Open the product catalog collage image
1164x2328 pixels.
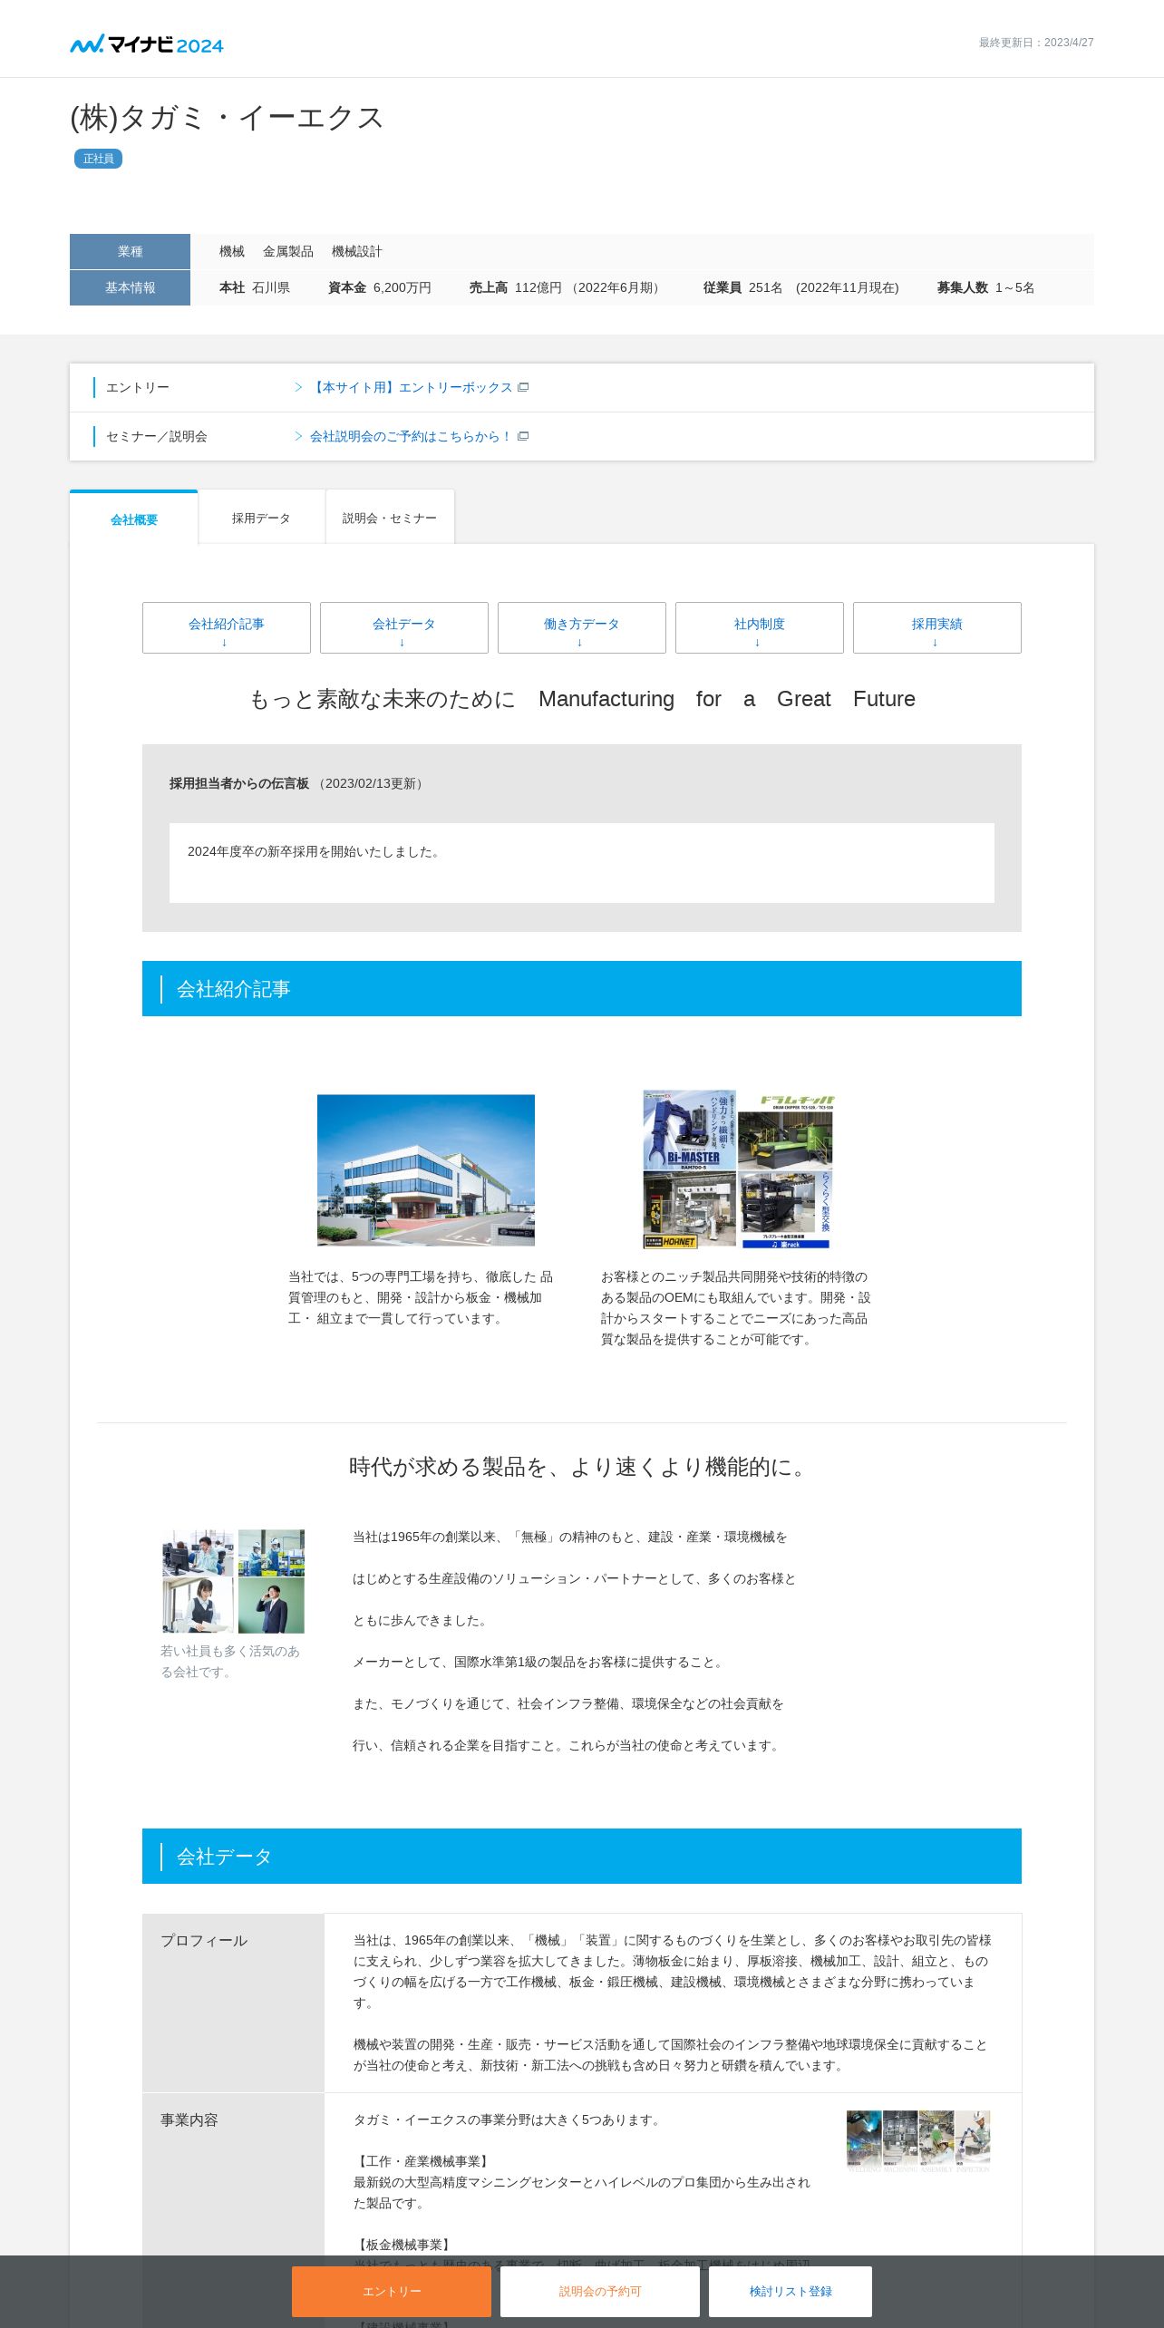tap(738, 1169)
